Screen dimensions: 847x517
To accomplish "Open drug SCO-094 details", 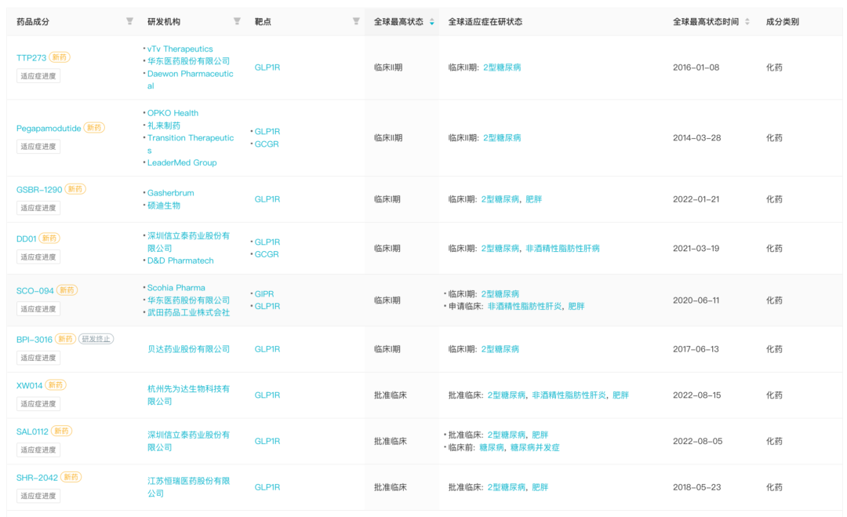I will click(x=35, y=290).
